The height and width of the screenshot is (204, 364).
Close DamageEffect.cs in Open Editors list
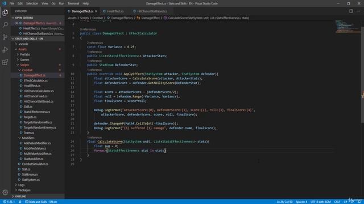point(16,23)
